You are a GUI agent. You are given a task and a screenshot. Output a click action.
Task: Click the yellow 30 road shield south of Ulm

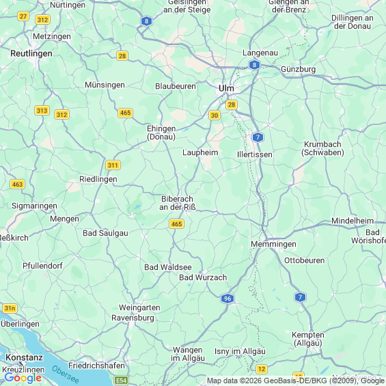(x=215, y=115)
